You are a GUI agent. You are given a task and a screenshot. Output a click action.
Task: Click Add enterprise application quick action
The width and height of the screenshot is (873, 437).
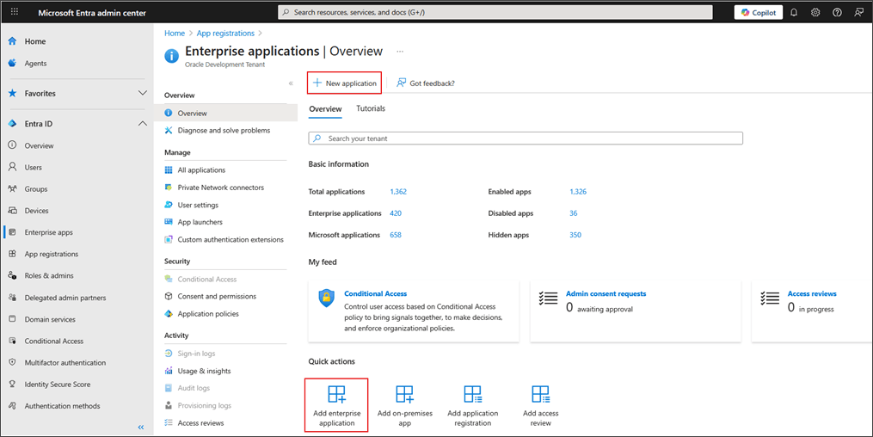337,405
